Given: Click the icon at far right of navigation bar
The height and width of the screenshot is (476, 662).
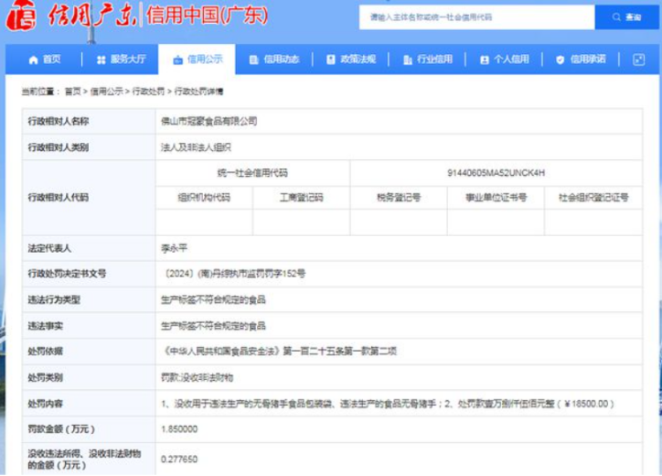Looking at the screenshot, I should coord(637,59).
